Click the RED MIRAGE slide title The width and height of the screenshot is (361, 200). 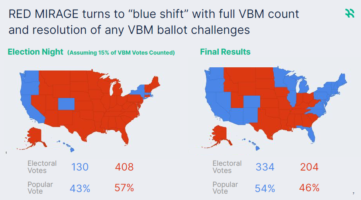point(153,22)
